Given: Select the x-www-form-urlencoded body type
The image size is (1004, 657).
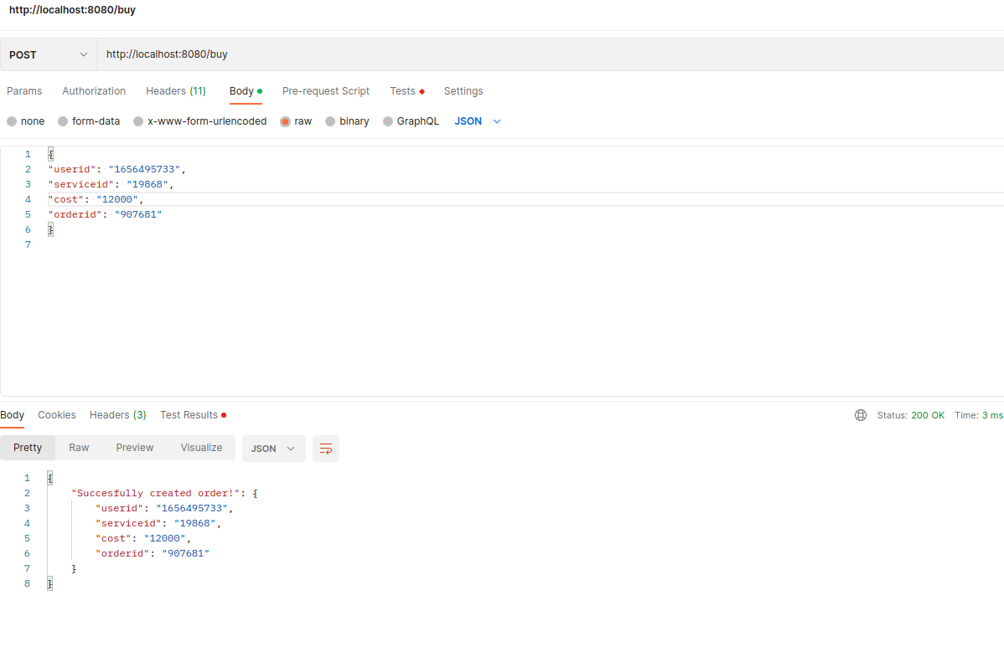Looking at the screenshot, I should pos(199,121).
